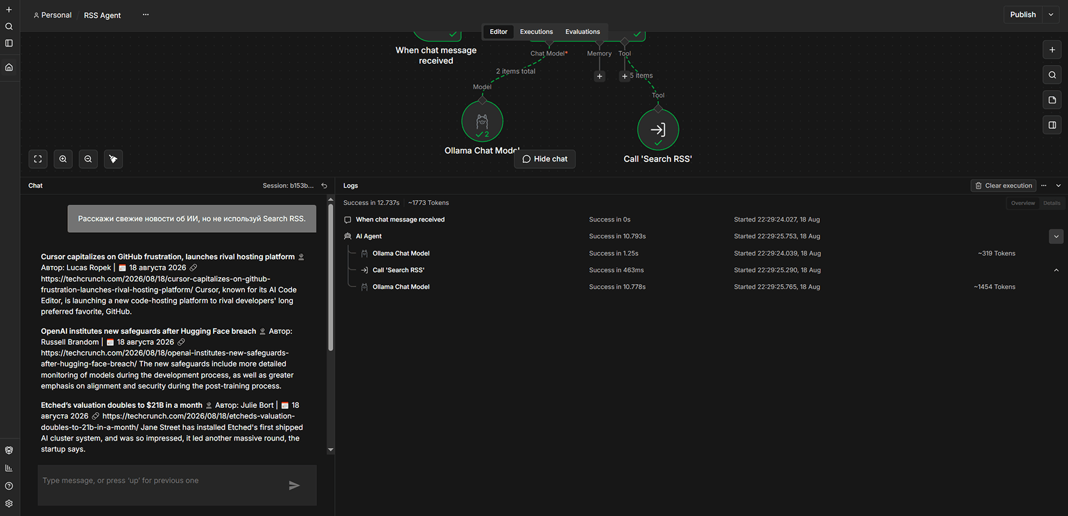Click the Publish button
The width and height of the screenshot is (1068, 516).
[x=1023, y=15]
